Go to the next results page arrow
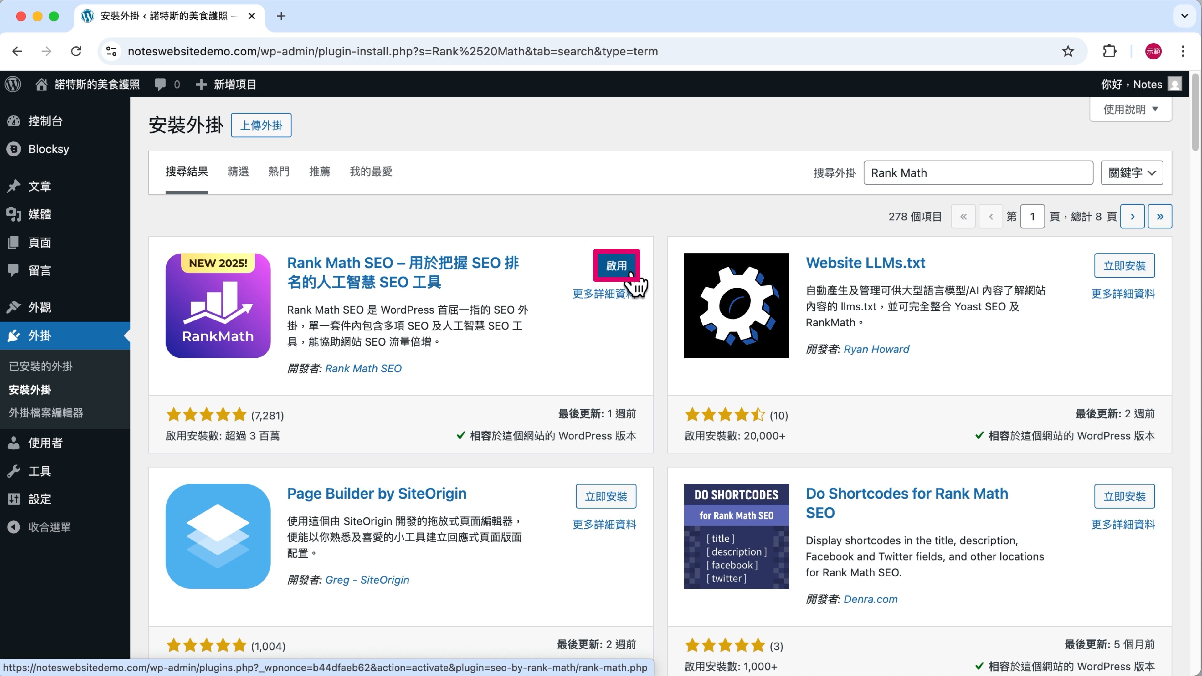This screenshot has height=676, width=1202. (x=1132, y=217)
